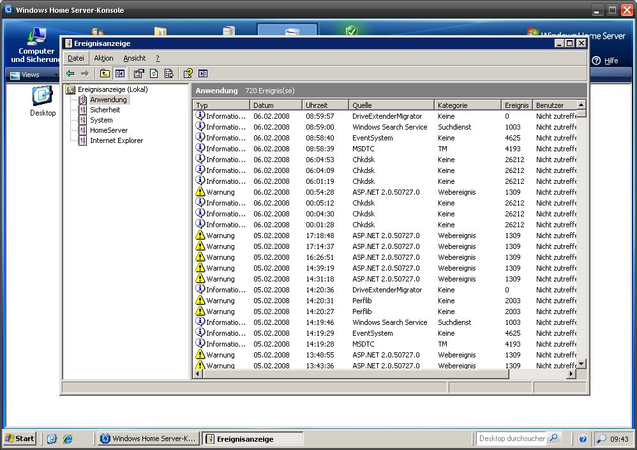Click the warning icon of the 14:20:31 Perflib row
This screenshot has width=637, height=450.
pyautogui.click(x=200, y=300)
